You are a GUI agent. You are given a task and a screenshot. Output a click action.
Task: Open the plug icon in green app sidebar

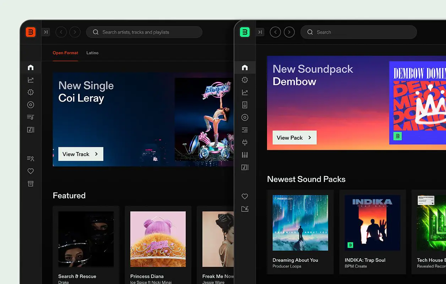245,142
